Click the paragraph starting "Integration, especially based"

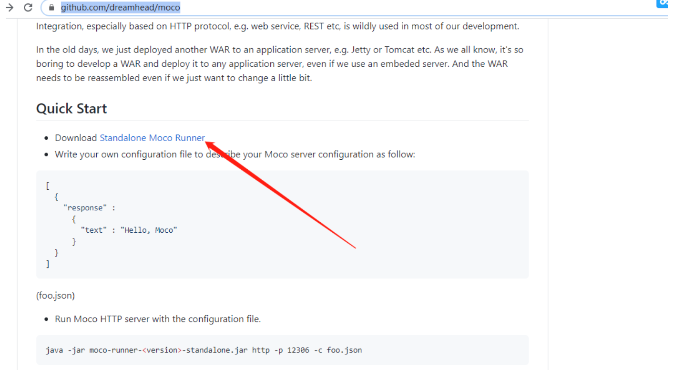point(277,26)
